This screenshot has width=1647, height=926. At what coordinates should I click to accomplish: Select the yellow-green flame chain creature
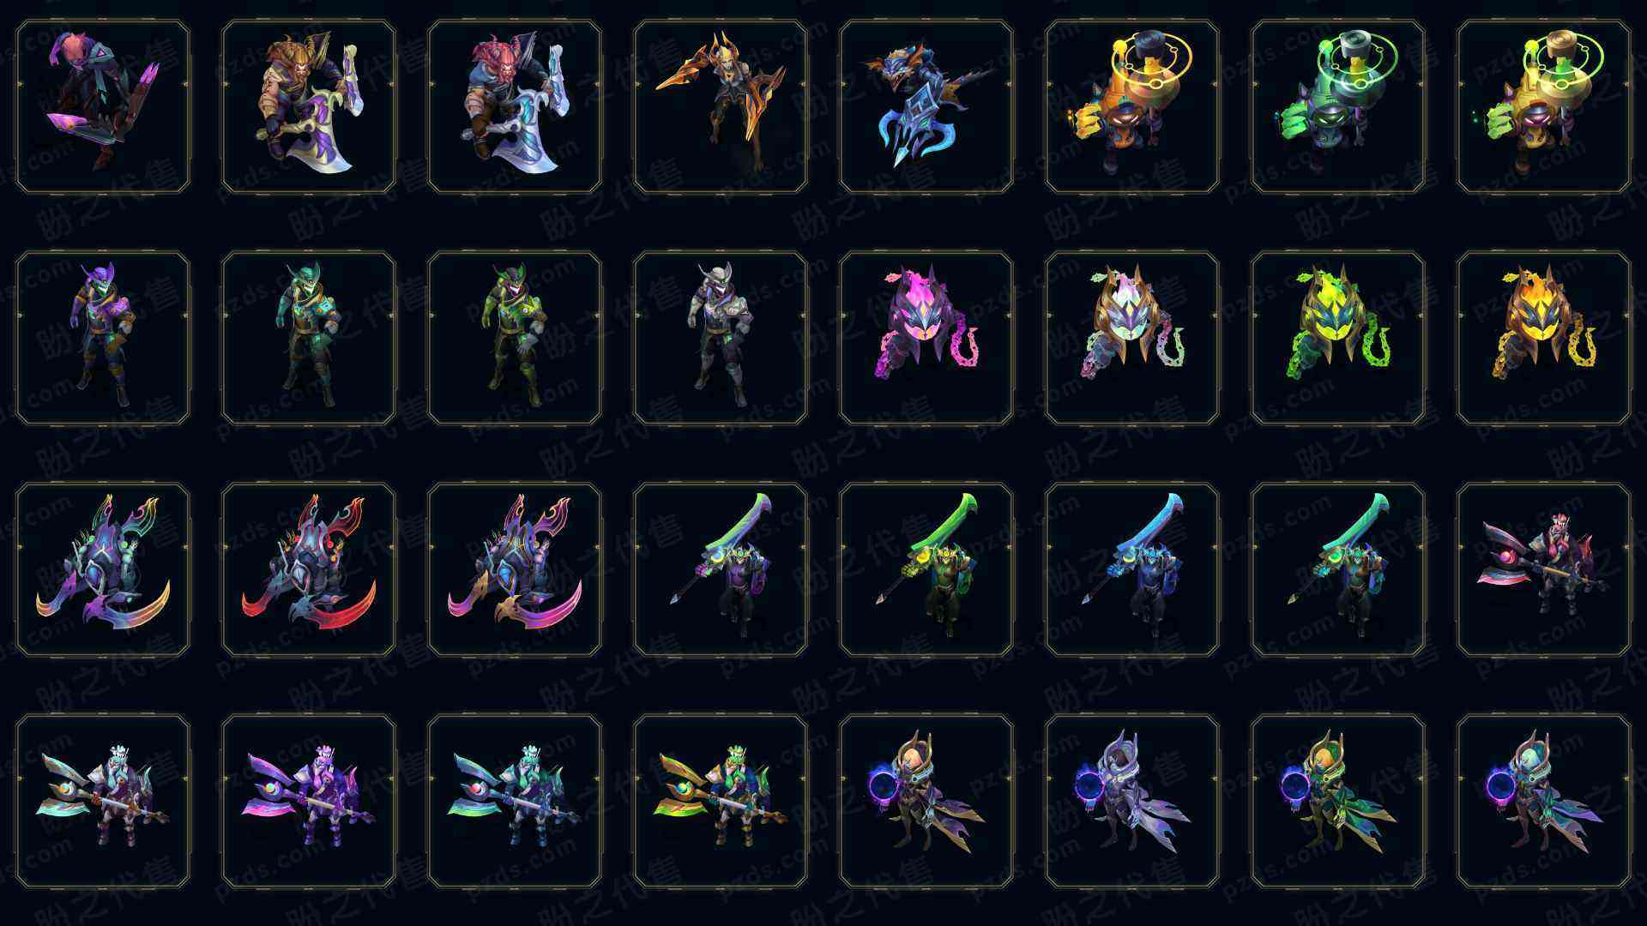point(1338,338)
